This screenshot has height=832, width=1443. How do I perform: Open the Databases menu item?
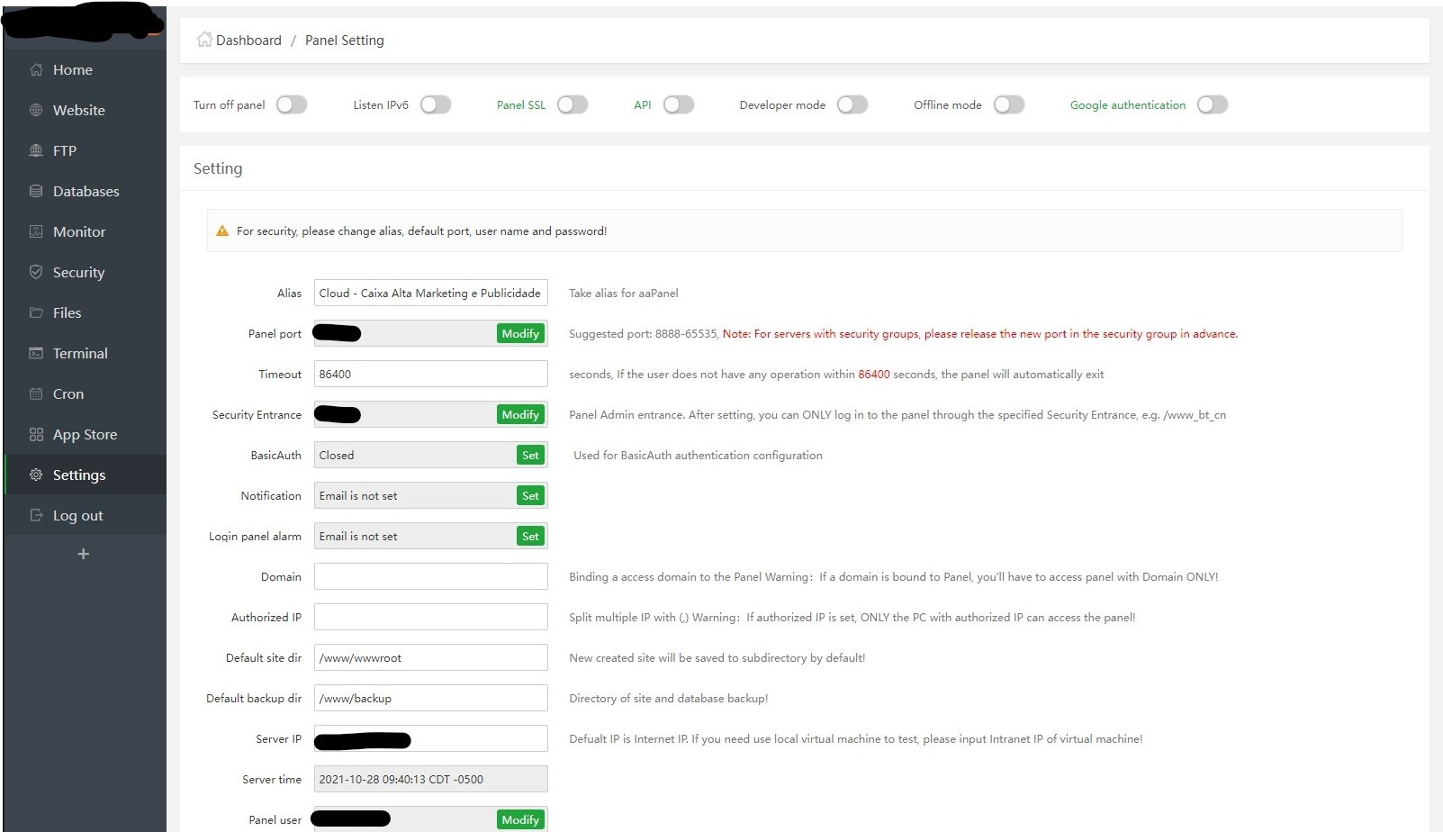point(86,191)
